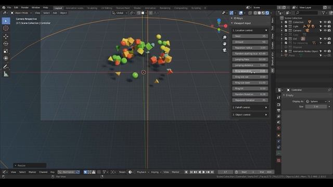Open the viewport Add menu

point(55,13)
